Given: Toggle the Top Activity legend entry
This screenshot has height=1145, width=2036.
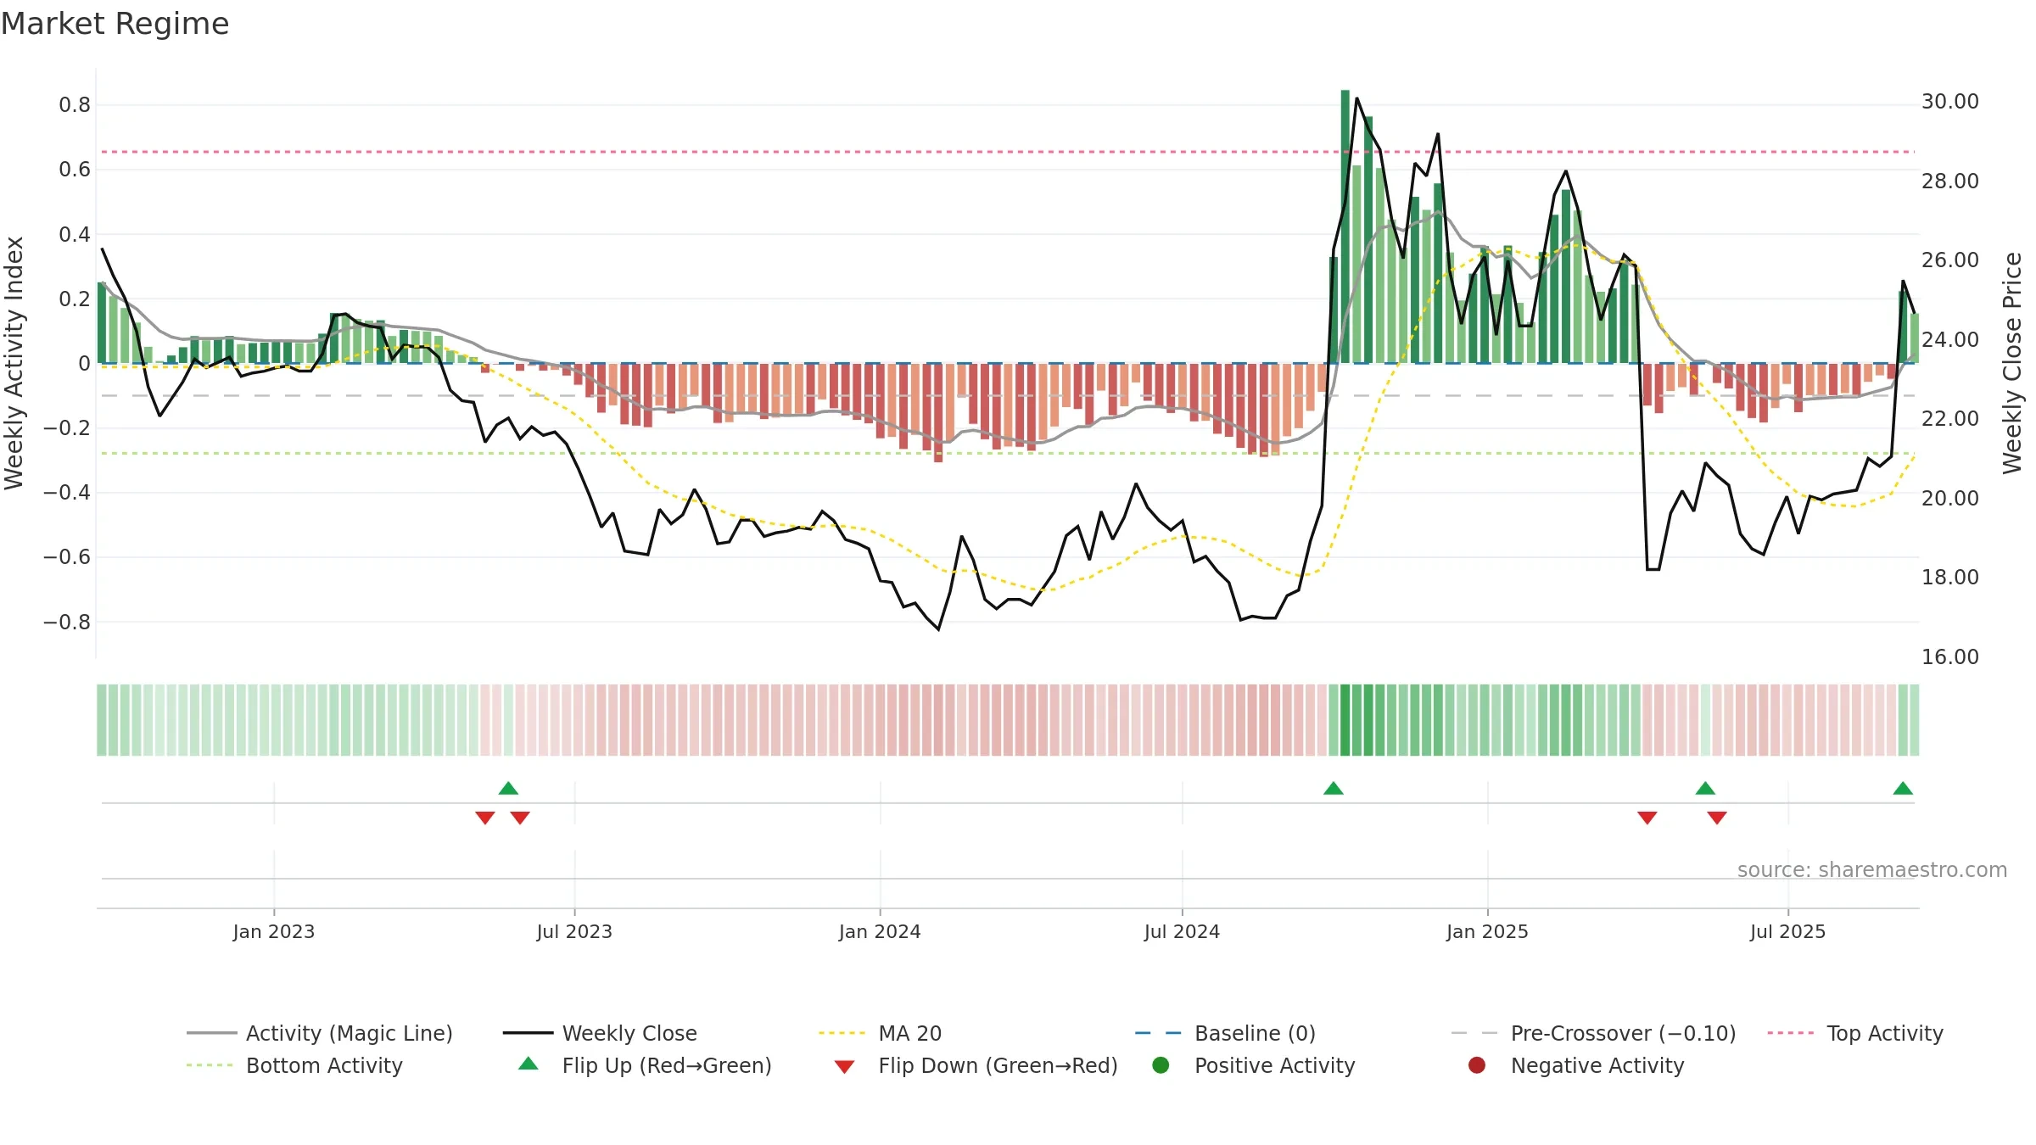Looking at the screenshot, I should [x=1855, y=1033].
